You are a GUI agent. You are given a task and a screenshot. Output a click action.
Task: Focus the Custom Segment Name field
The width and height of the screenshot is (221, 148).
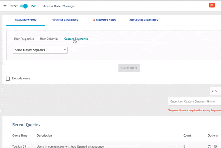click(x=195, y=101)
